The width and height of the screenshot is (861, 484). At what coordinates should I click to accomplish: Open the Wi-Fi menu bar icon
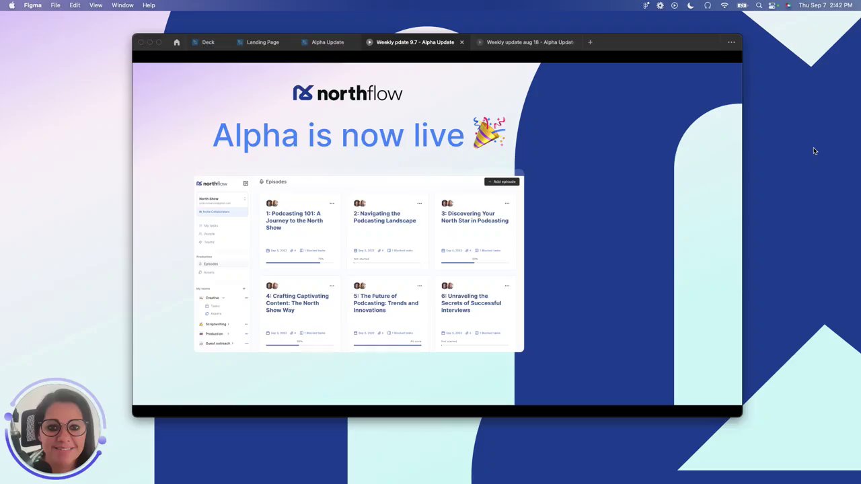(x=724, y=5)
